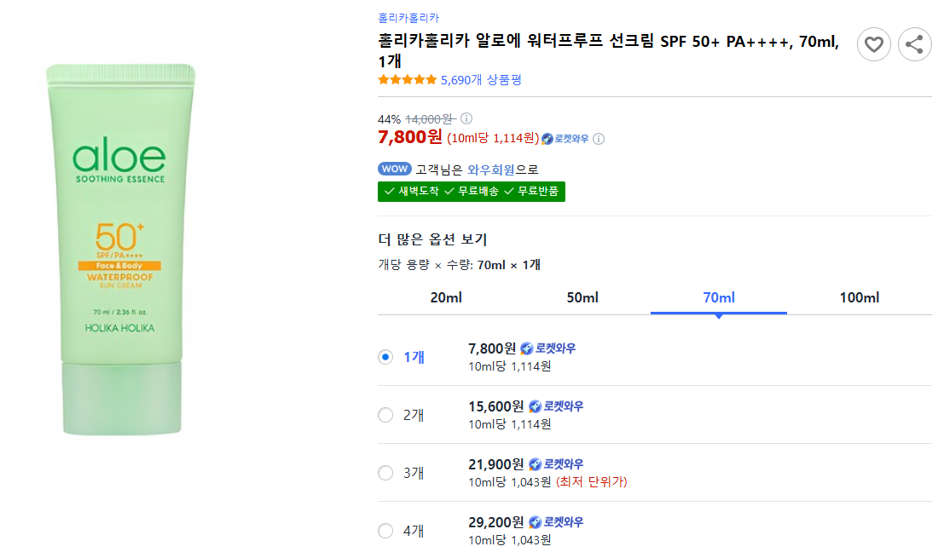This screenshot has height=558, width=944.
Task: Click the green 새벽도착 무료배송 benefits badge
Action: click(x=472, y=192)
